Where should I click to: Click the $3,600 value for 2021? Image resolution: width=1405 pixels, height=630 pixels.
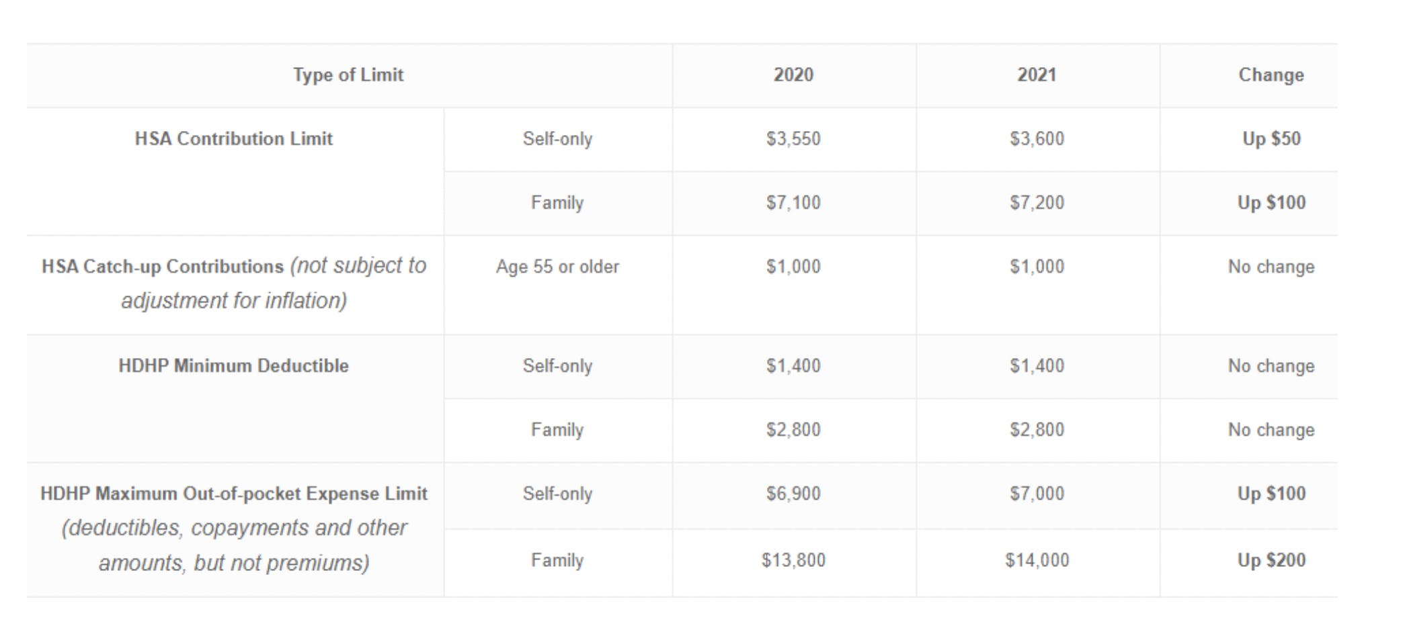pyautogui.click(x=1037, y=139)
